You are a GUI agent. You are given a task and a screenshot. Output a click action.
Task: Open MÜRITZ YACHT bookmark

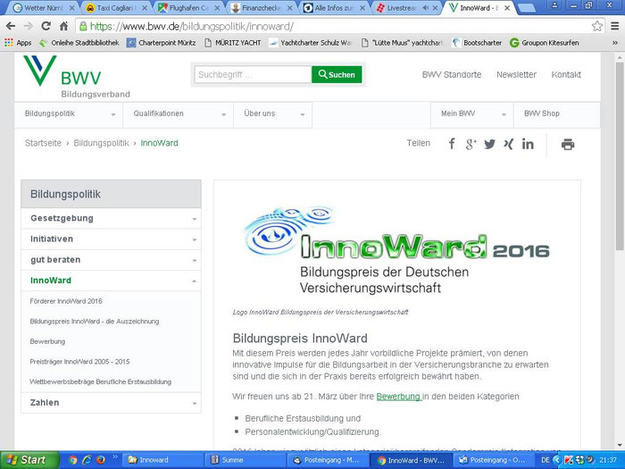tap(233, 43)
